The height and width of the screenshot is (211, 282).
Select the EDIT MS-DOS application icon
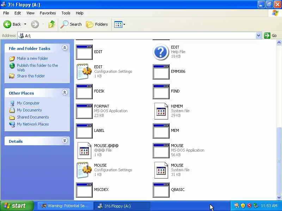coord(84,52)
